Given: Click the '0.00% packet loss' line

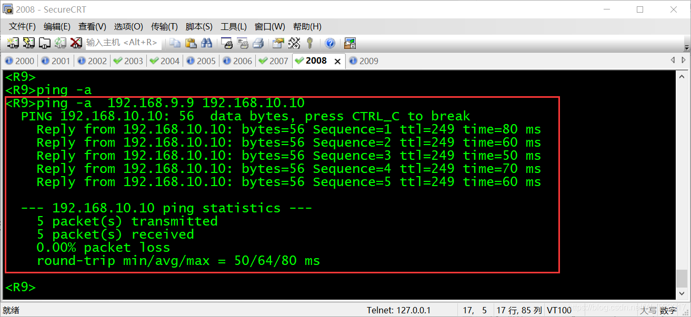Looking at the screenshot, I should pos(103,248).
